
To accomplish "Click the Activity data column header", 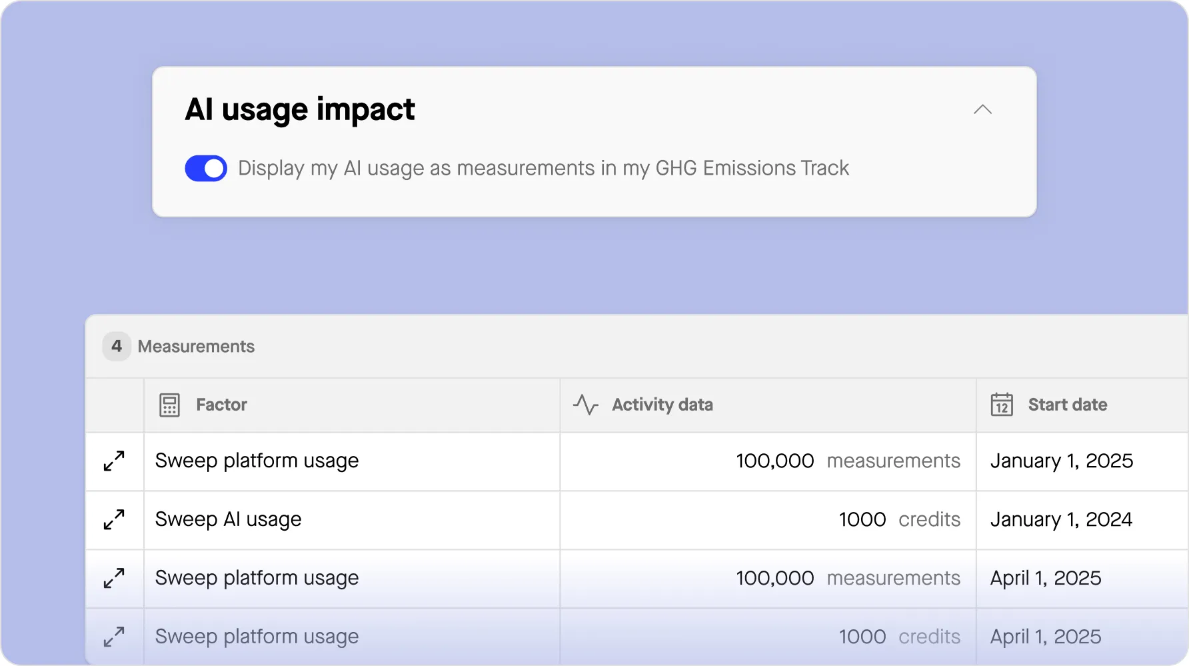I will click(662, 405).
